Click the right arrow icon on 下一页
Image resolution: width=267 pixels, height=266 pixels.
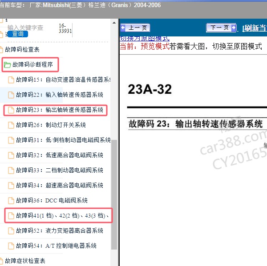pos(234,28)
